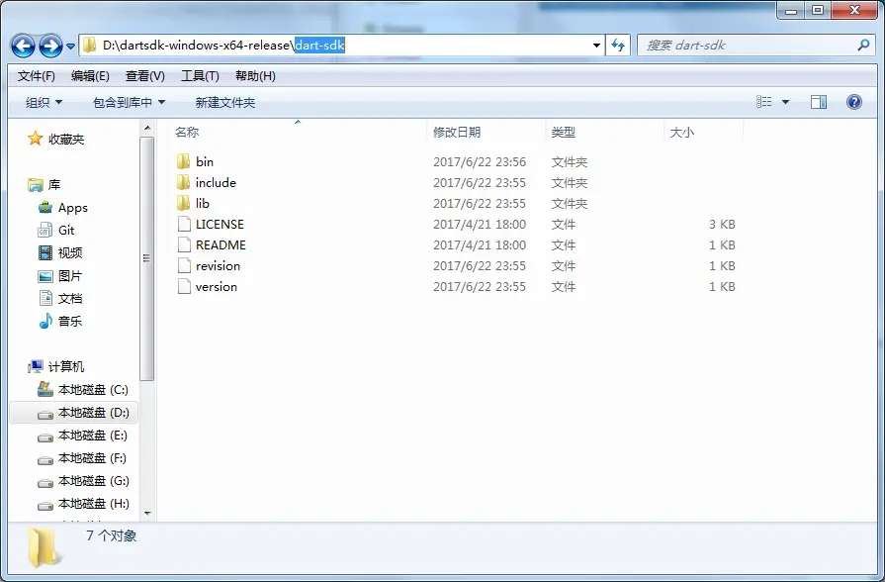The width and height of the screenshot is (885, 582).
Task: Click the change view icon
Action: [x=763, y=102]
